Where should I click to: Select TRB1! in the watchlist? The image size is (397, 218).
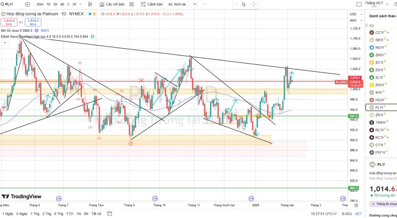(x=381, y=122)
